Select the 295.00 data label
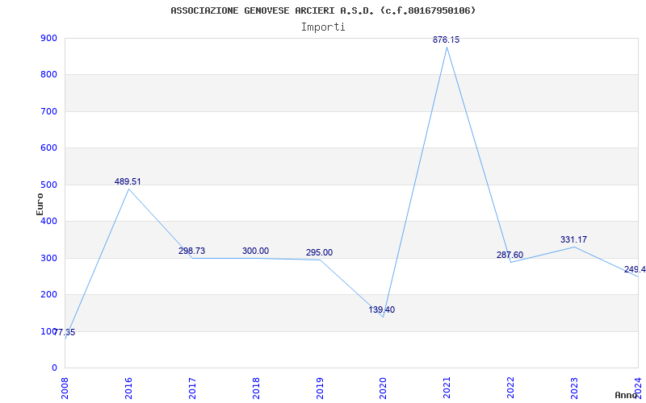This screenshot has height=403, width=646. (319, 252)
